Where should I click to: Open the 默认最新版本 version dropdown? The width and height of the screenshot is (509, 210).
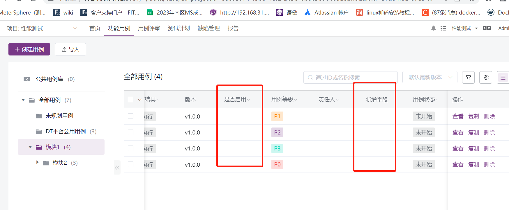(x=430, y=77)
